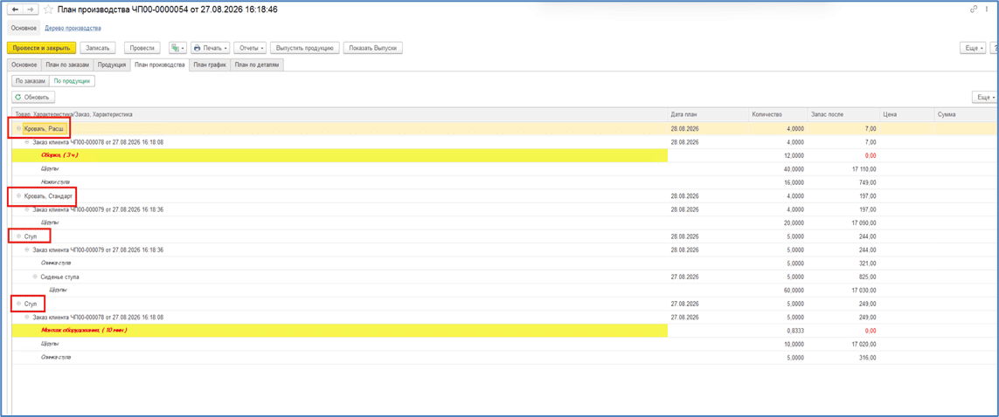Click the Выпустить продукцию button
Image resolution: width=999 pixels, height=417 pixels.
click(305, 48)
